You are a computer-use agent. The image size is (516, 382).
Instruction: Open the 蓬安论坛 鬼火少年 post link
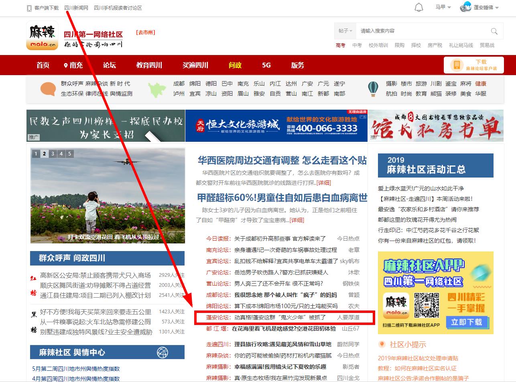tap(280, 317)
